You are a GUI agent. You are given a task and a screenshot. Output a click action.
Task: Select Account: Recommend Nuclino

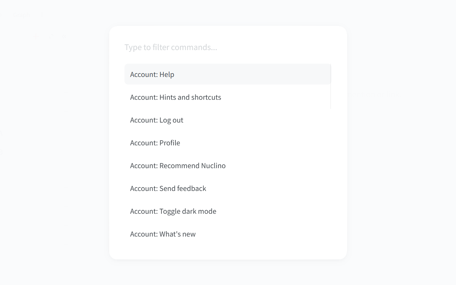click(227, 165)
